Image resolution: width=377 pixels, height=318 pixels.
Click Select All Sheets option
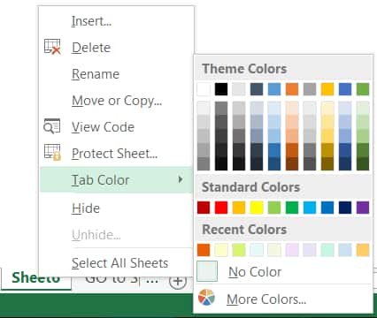(x=119, y=263)
